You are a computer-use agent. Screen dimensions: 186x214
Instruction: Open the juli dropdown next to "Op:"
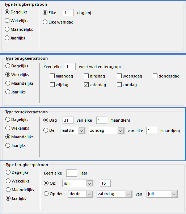click(x=78, y=183)
